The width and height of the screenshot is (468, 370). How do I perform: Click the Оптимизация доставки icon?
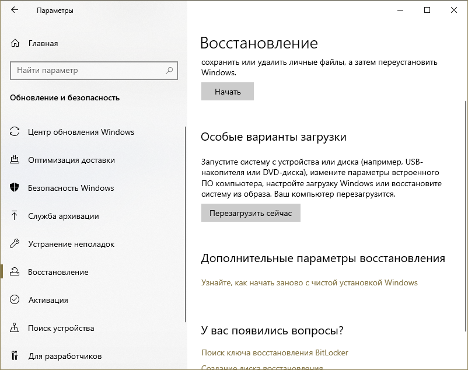click(15, 160)
